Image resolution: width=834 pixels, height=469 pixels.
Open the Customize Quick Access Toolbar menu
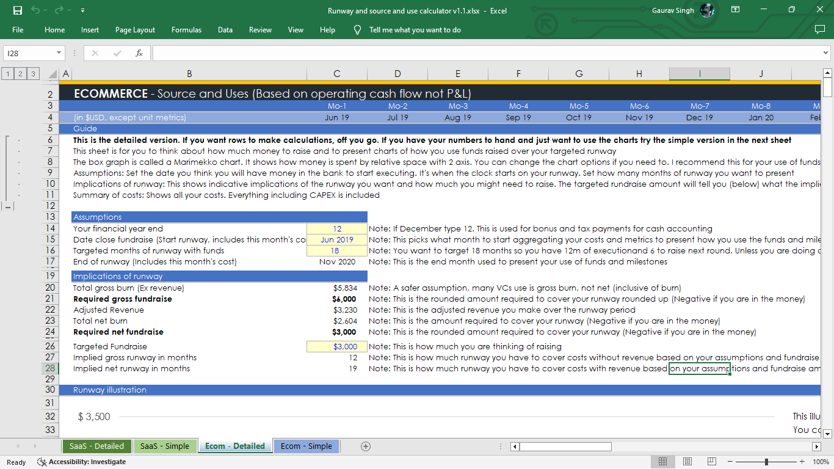[83, 10]
